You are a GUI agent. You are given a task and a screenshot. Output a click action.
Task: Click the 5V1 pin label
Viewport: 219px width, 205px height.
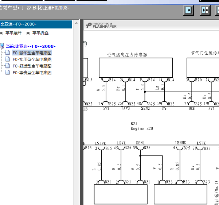coord(211,108)
